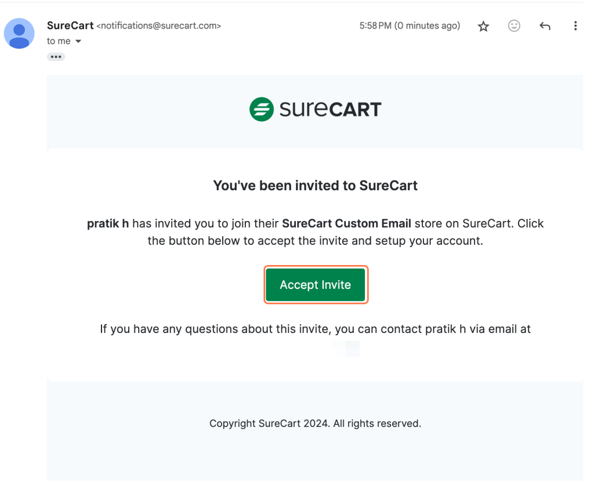Image resolution: width=594 pixels, height=486 pixels.
Task: Click the blurred contact email under the message
Action: click(346, 349)
